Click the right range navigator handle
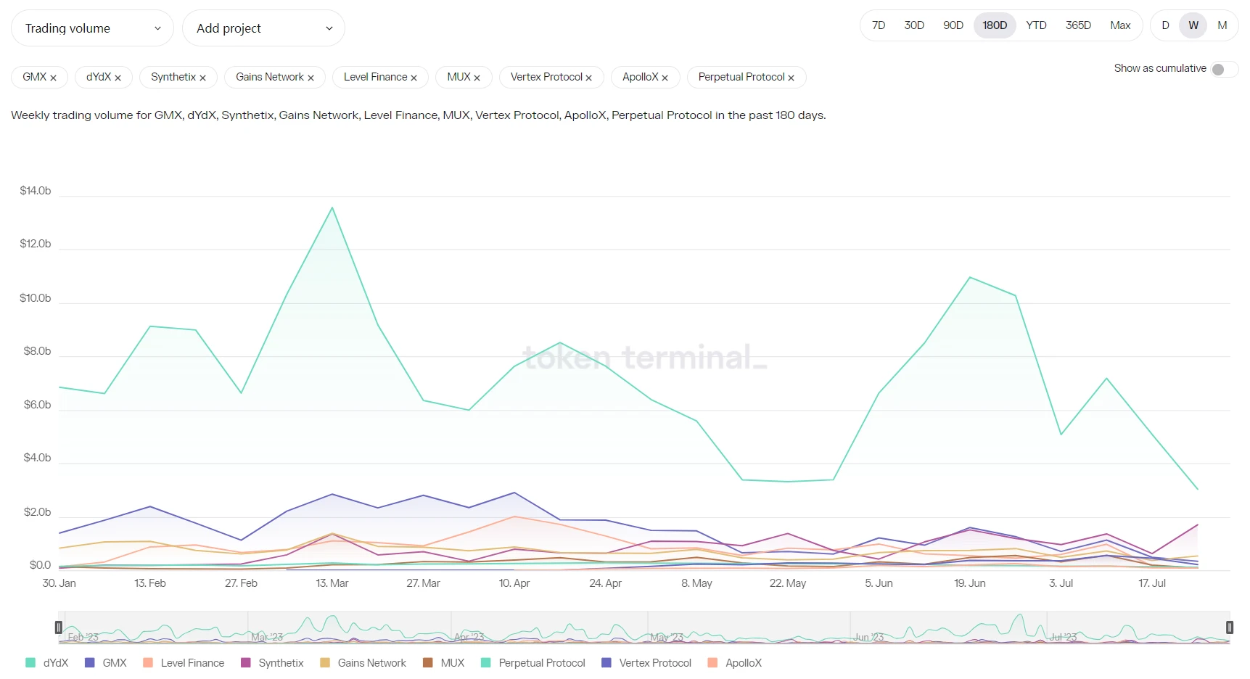Viewport: 1250px width, 679px height. (x=1230, y=627)
